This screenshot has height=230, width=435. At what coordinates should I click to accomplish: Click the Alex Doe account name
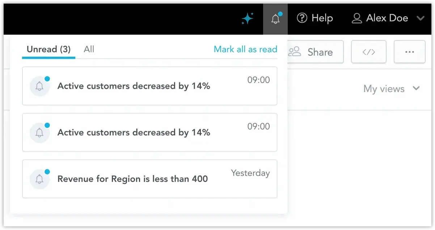(387, 18)
